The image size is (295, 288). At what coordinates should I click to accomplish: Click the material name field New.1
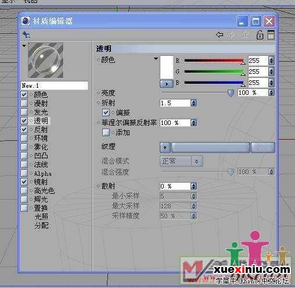pyautogui.click(x=54, y=86)
